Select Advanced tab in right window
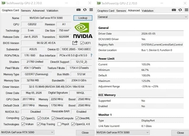189x136 pixels. coord(134,10)
